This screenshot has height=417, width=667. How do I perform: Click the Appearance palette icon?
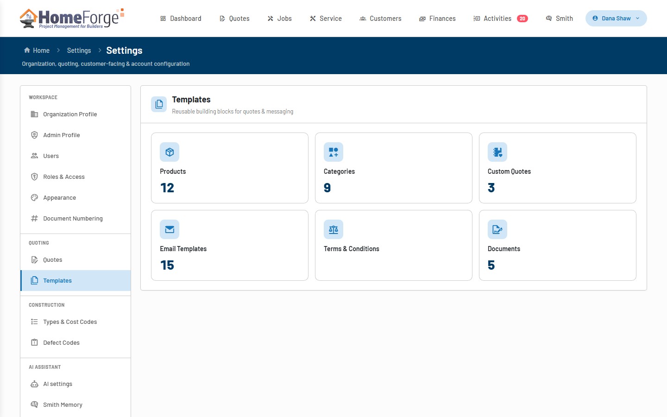point(34,198)
